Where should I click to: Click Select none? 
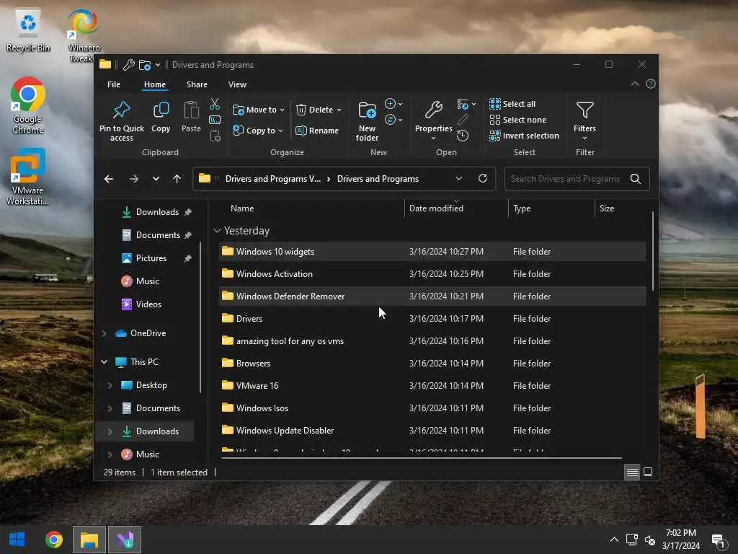(517, 120)
